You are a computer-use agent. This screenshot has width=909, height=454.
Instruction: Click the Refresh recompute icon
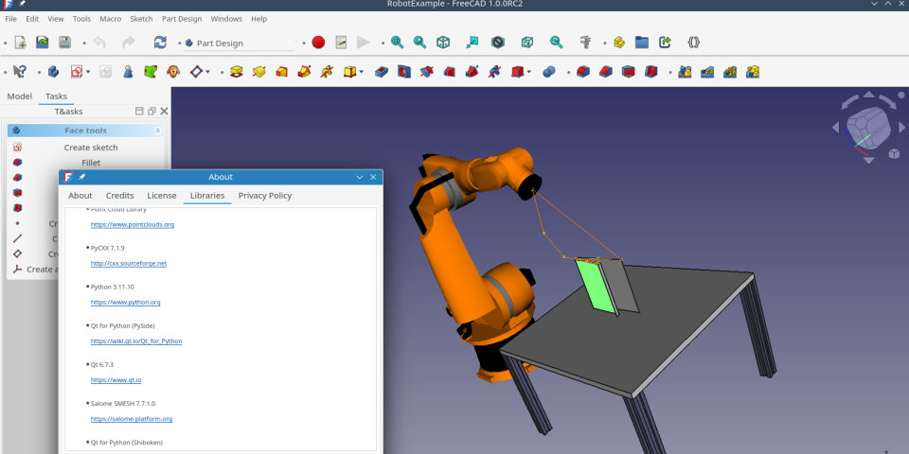[x=160, y=43]
